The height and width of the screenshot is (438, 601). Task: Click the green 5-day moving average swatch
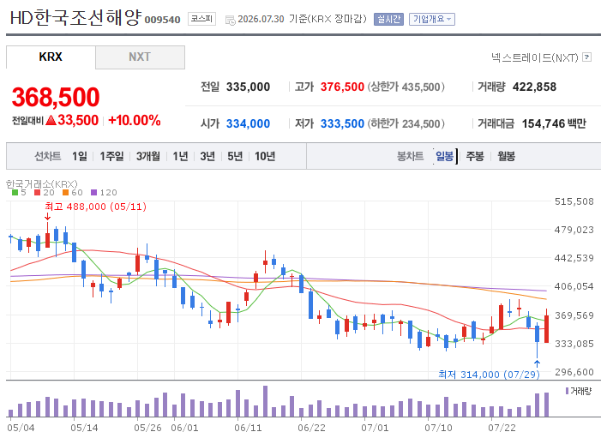click(x=15, y=192)
